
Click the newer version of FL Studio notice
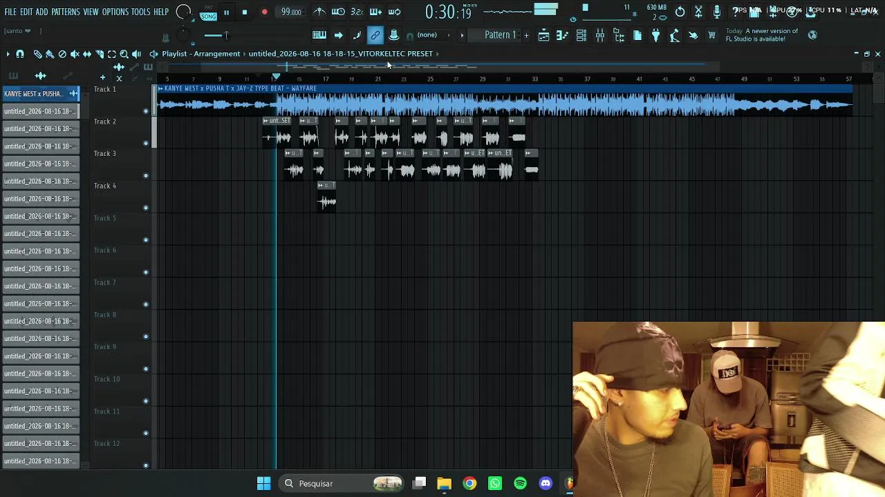coord(763,35)
